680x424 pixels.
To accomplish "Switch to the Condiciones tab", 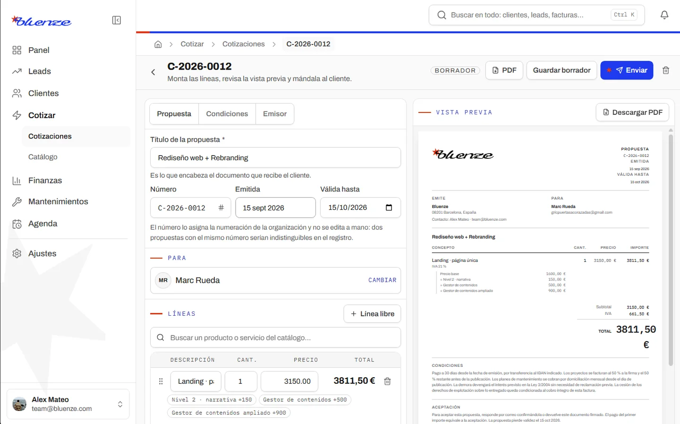I will 227,114.
